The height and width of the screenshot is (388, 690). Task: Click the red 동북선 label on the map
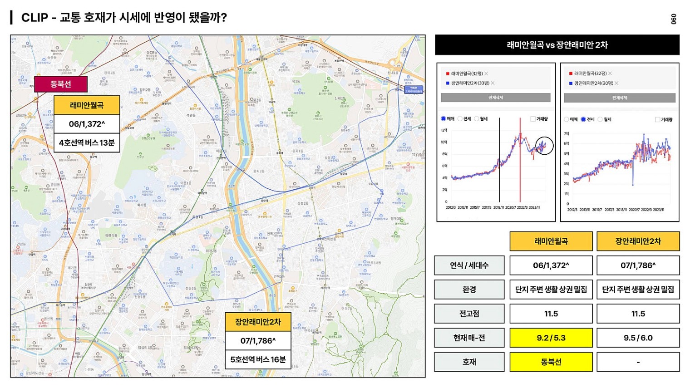[60, 84]
